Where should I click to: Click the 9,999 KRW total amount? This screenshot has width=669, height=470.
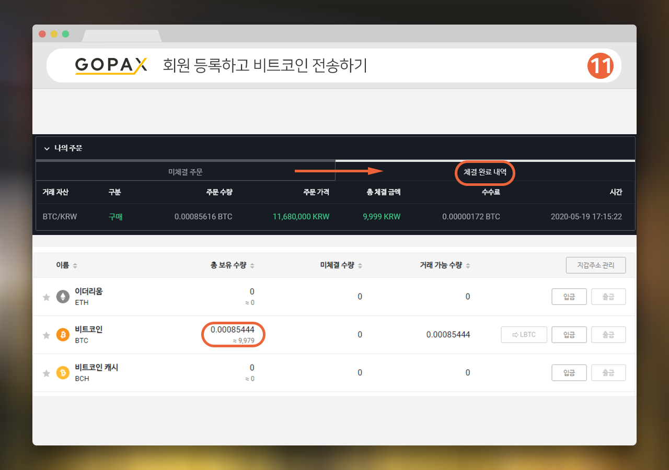point(382,216)
